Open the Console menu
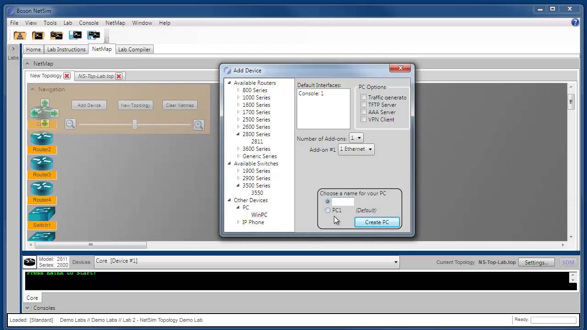The height and width of the screenshot is (330, 587). coord(89,23)
